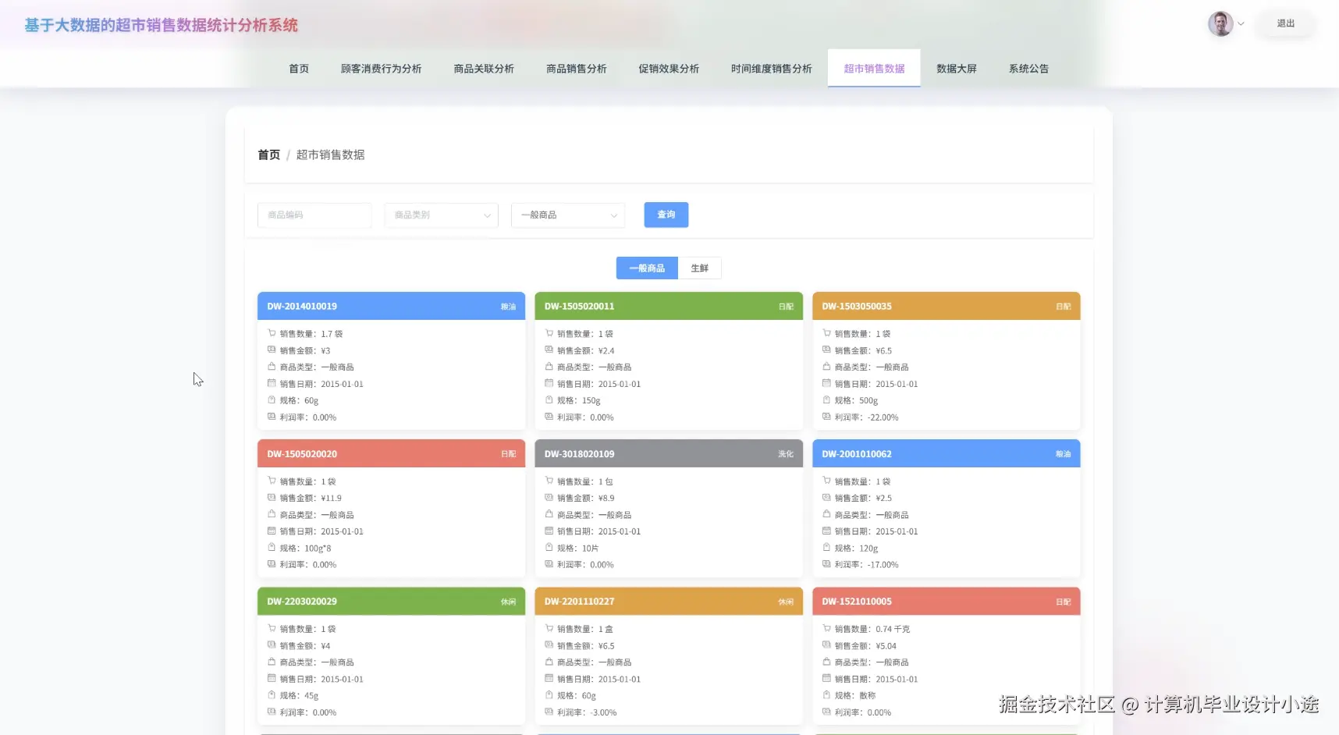This screenshot has height=735, width=1339.
Task: Open the 商品类别 dropdown filter
Action: [x=442, y=215]
